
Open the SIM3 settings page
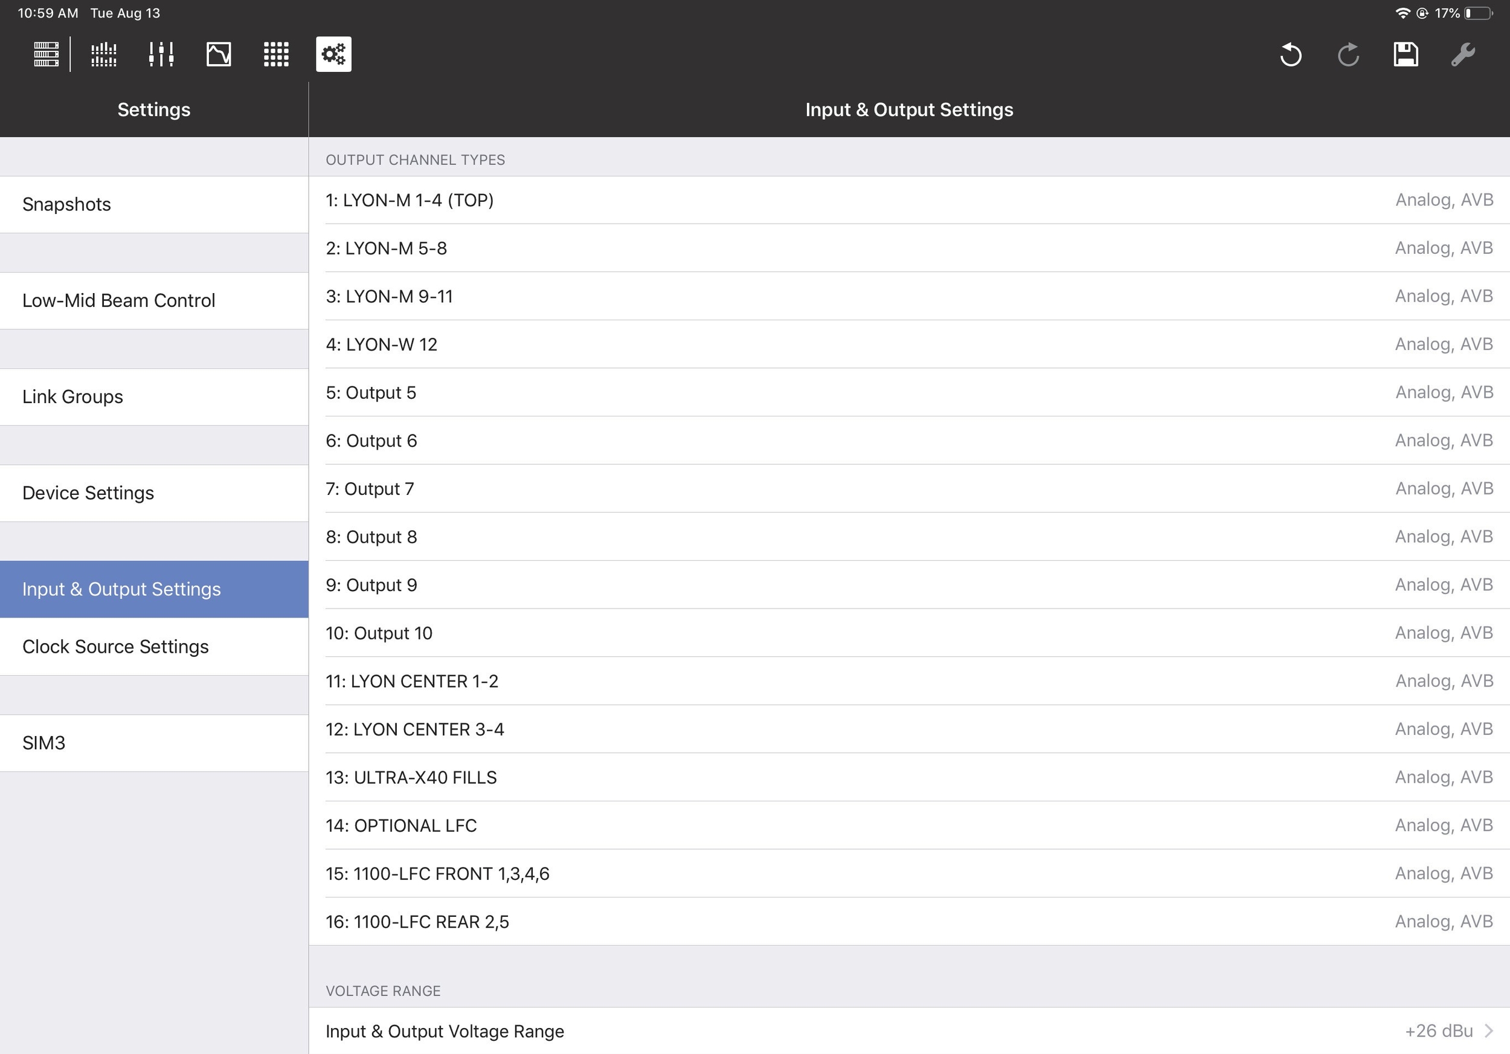pyautogui.click(x=154, y=743)
